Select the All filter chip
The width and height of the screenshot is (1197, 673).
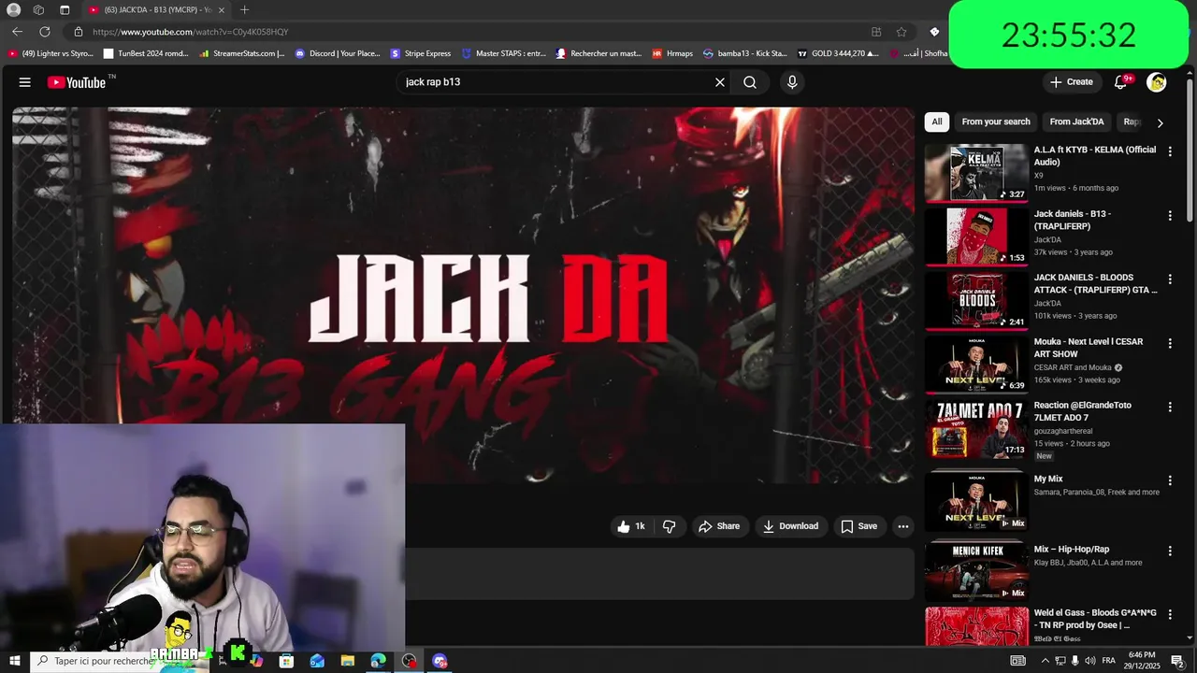point(937,122)
